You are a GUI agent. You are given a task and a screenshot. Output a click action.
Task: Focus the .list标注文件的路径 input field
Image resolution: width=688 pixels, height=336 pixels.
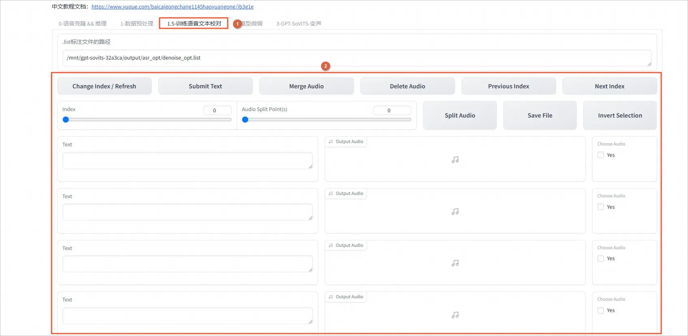coord(357,58)
